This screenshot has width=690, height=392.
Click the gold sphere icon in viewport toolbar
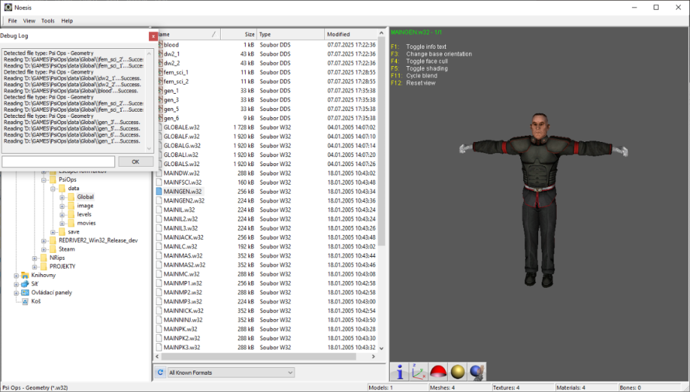click(x=457, y=372)
